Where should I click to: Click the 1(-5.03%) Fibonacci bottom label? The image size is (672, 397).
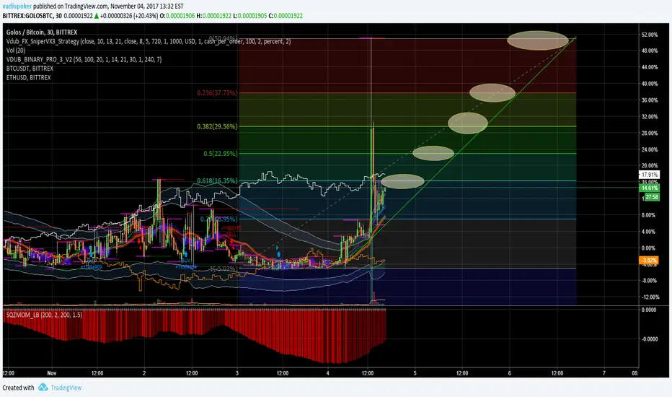tap(224, 269)
